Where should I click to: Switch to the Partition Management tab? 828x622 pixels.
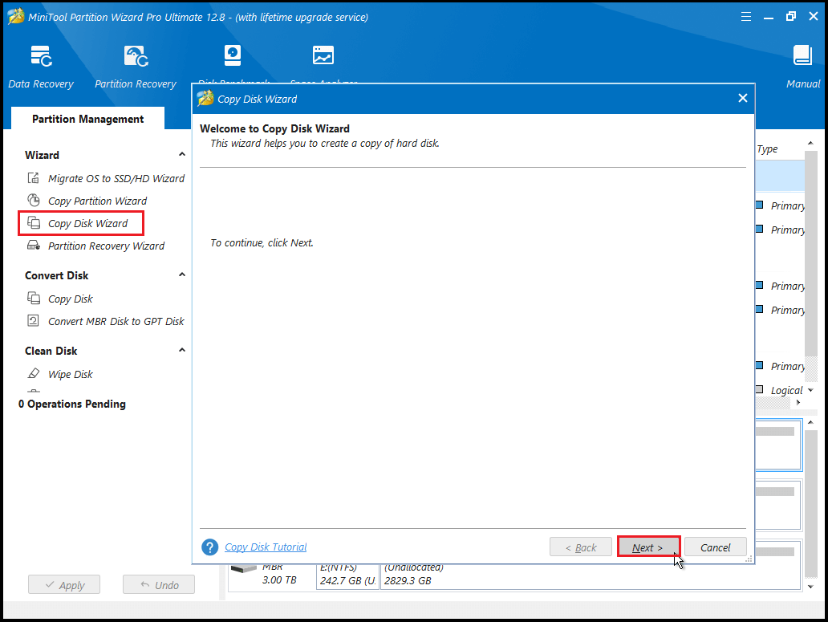pyautogui.click(x=87, y=118)
